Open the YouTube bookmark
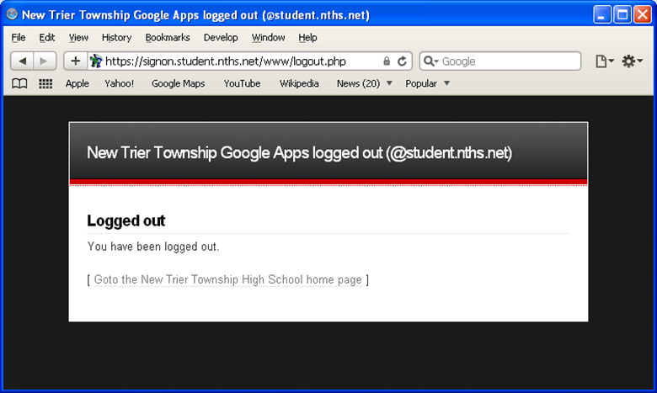This screenshot has width=657, height=393. [243, 83]
